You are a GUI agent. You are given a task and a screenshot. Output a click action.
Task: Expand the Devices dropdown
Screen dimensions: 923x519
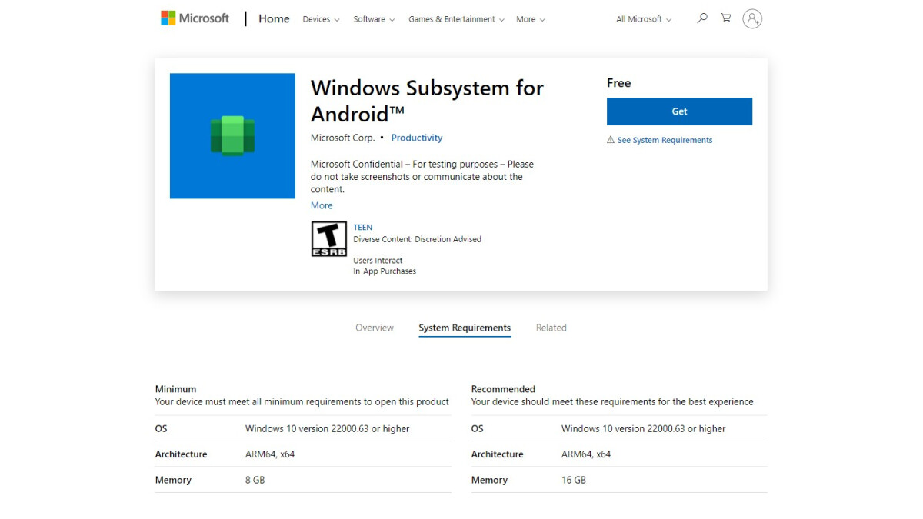tap(320, 19)
